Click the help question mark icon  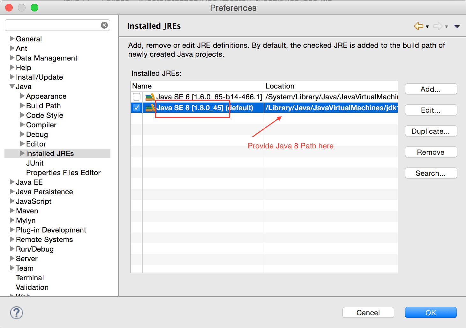16,313
